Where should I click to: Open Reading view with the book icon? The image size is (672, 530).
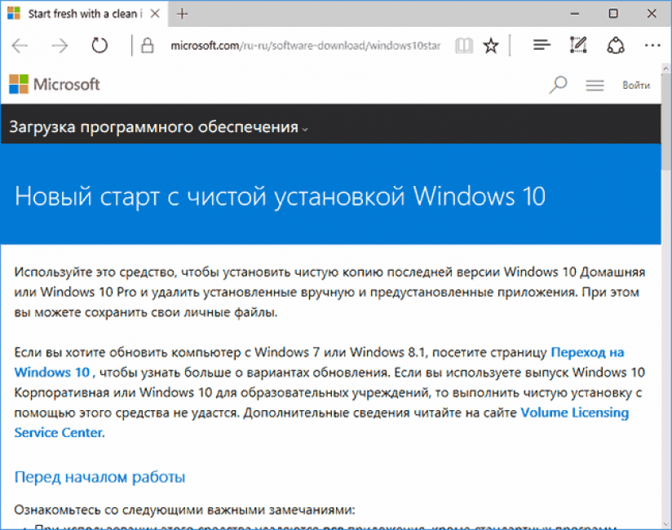464,46
